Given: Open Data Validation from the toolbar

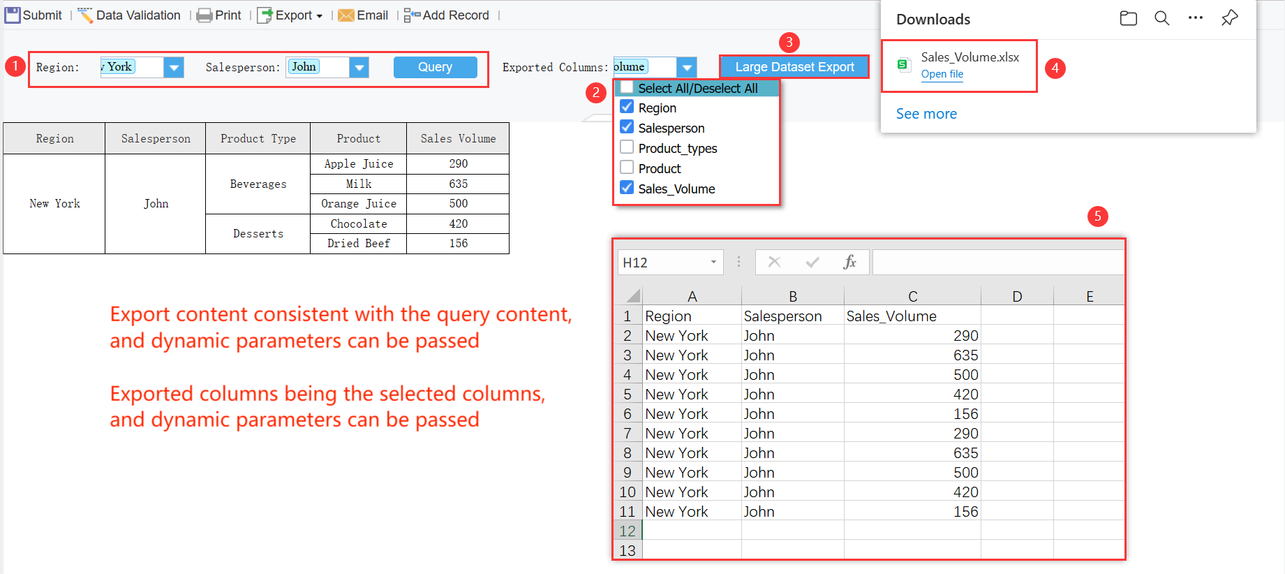Looking at the screenshot, I should [128, 15].
